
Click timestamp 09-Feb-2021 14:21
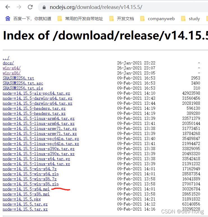pyautogui.click(x=136, y=199)
